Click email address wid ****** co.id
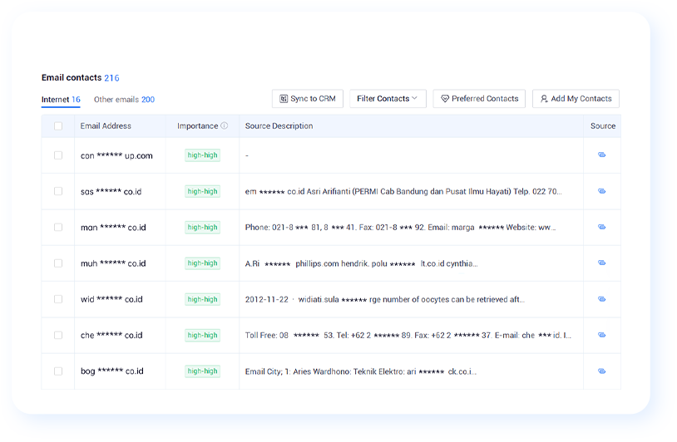Viewport: 677px width, 442px height. click(111, 299)
